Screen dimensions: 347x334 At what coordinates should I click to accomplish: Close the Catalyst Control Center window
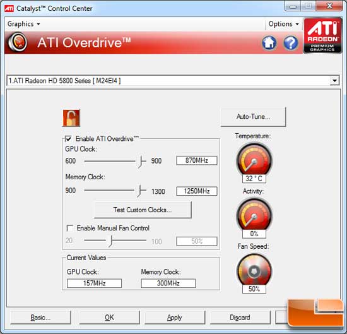(329, 6)
